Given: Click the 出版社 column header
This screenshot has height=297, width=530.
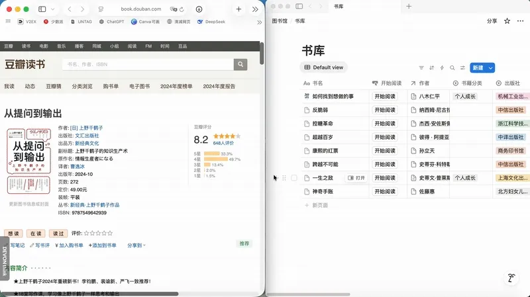Looking at the screenshot, I should (508, 83).
